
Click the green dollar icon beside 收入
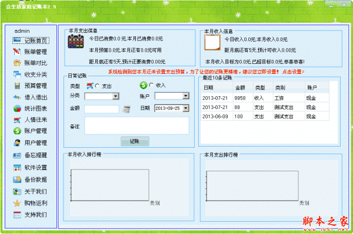click(144, 85)
